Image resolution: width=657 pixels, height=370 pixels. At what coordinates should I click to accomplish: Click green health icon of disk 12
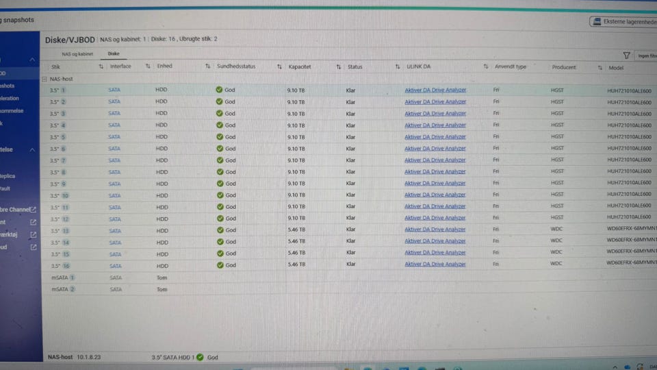(220, 219)
